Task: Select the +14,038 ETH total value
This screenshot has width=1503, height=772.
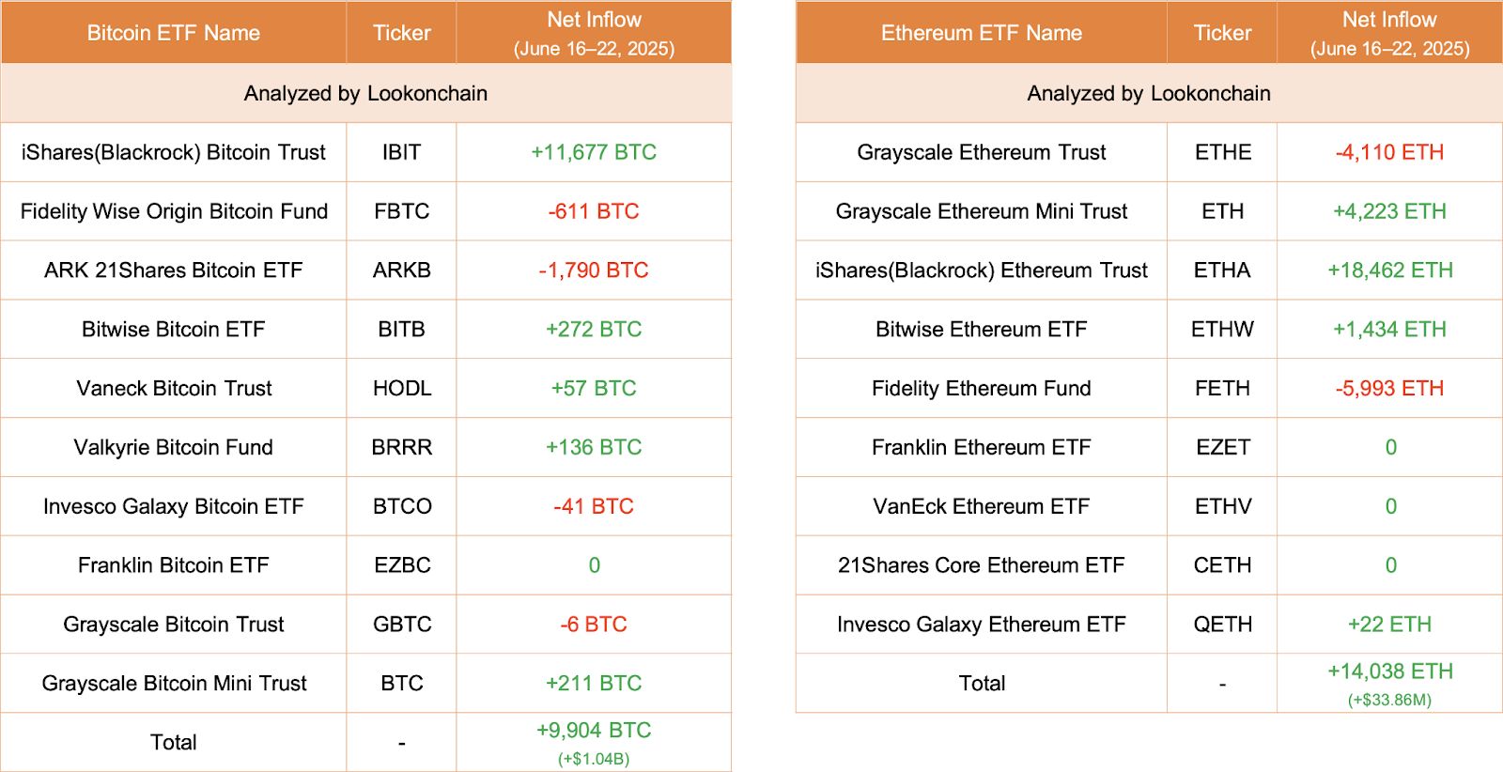Action: [x=1389, y=672]
